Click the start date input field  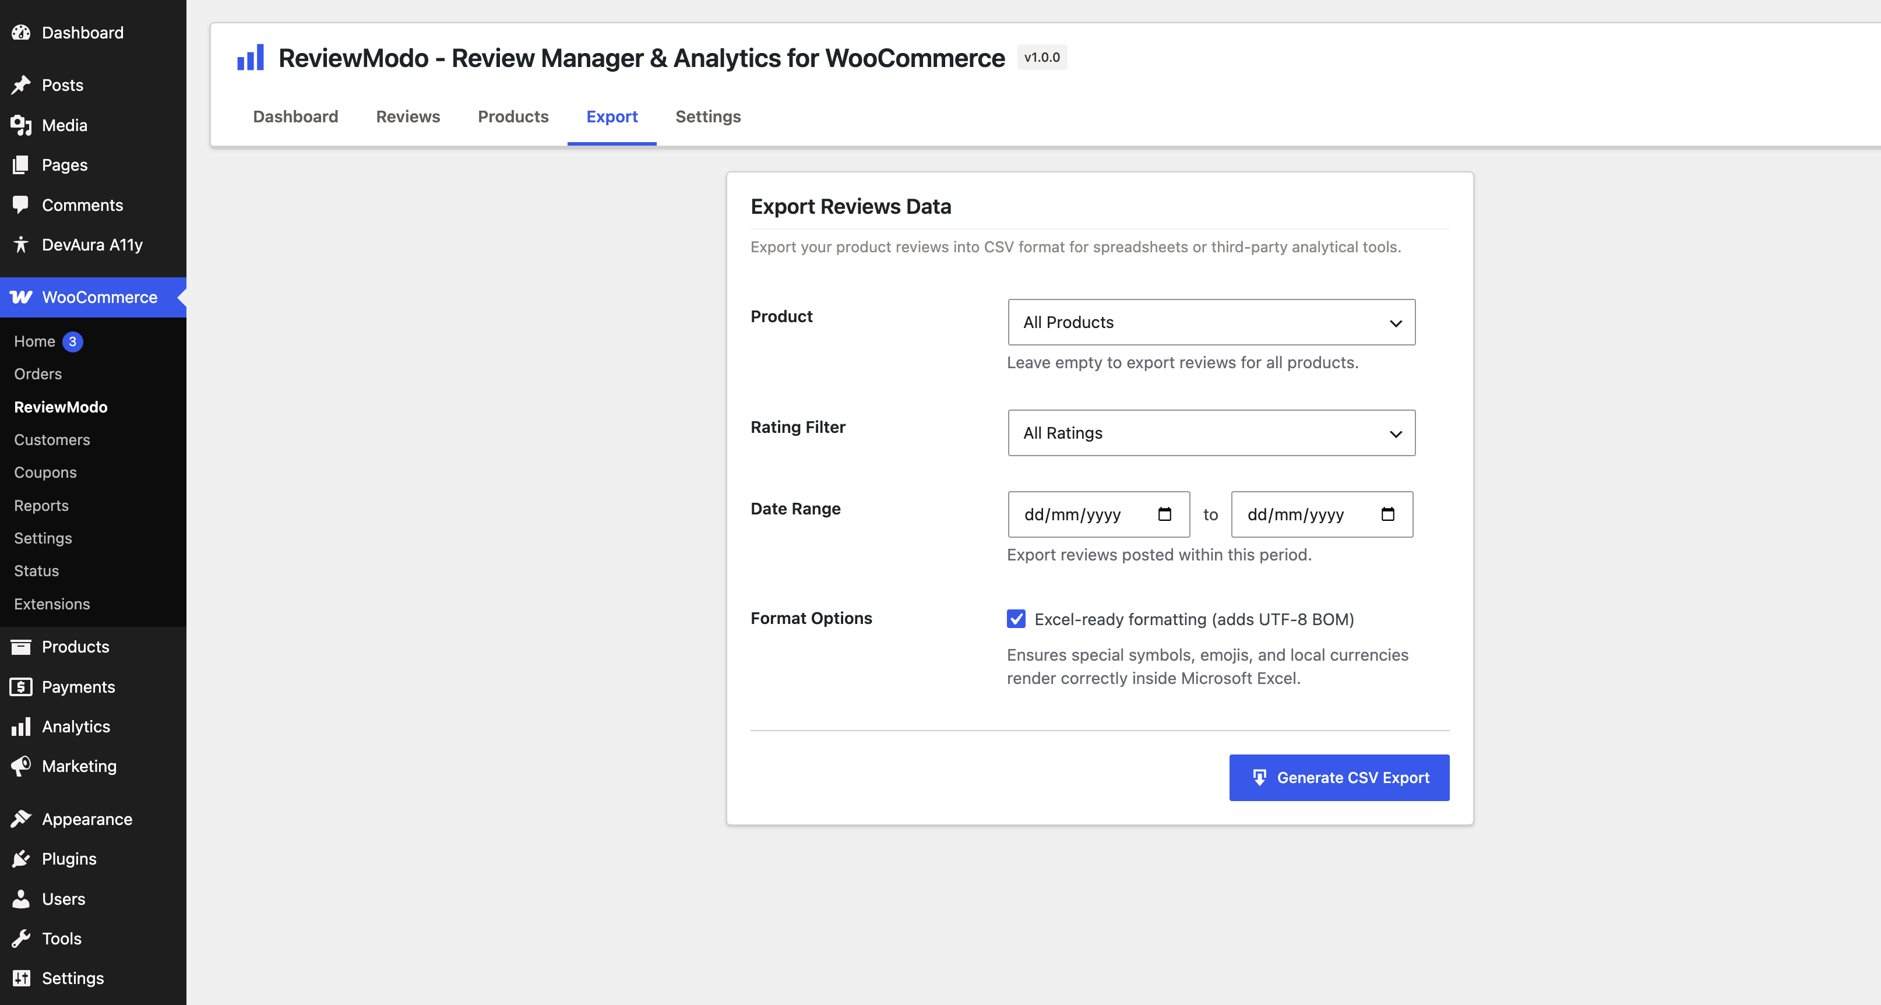[x=1099, y=514]
